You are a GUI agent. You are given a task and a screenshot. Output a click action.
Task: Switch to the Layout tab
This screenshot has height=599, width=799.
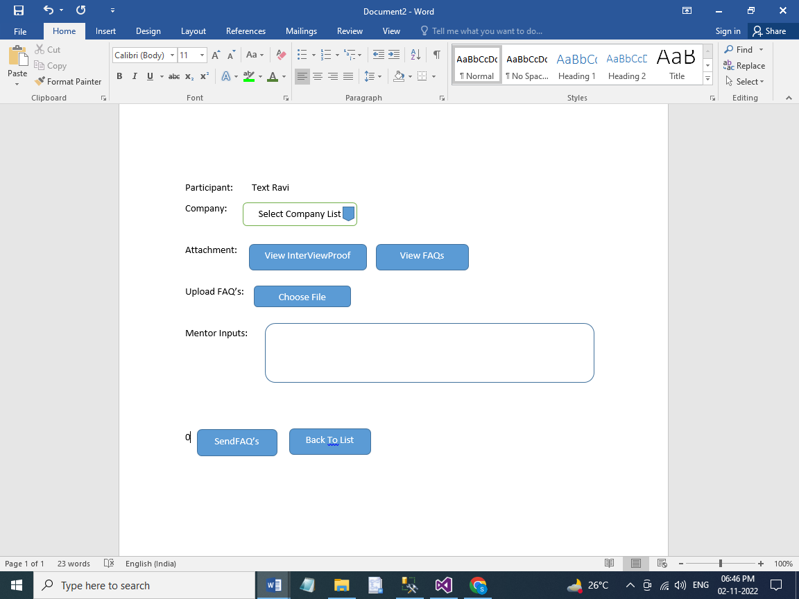(x=193, y=31)
